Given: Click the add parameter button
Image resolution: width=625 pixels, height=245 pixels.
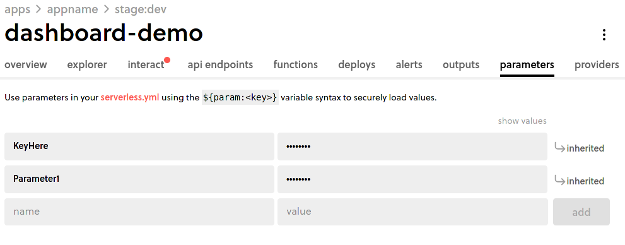Looking at the screenshot, I should click(581, 212).
